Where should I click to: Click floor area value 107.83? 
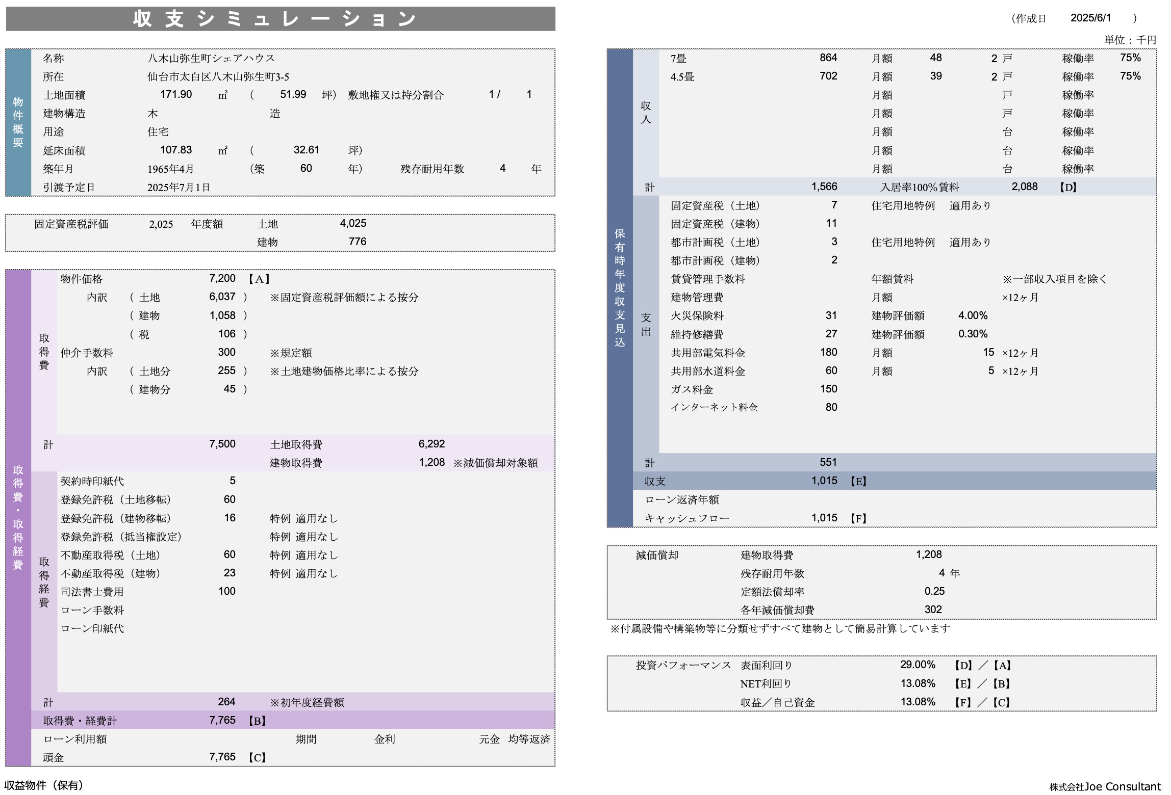[x=176, y=150]
